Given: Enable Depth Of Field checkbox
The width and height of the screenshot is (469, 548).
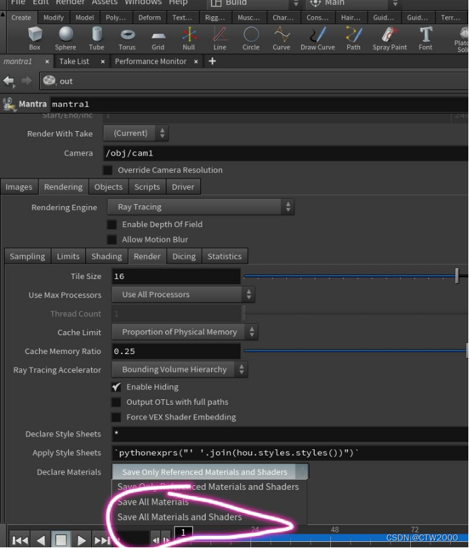Looking at the screenshot, I should [x=112, y=224].
